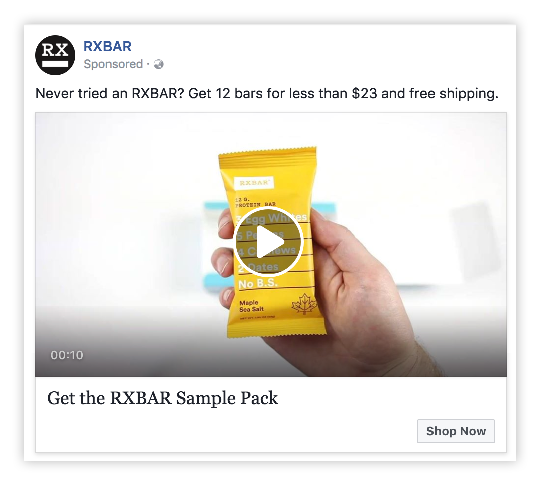Click the Shop Now button
Screen dimensions: 541x486
pyautogui.click(x=456, y=431)
